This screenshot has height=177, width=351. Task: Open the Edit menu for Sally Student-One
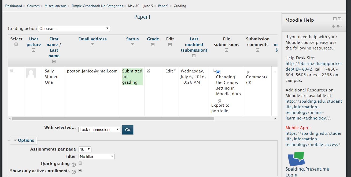tap(171, 71)
